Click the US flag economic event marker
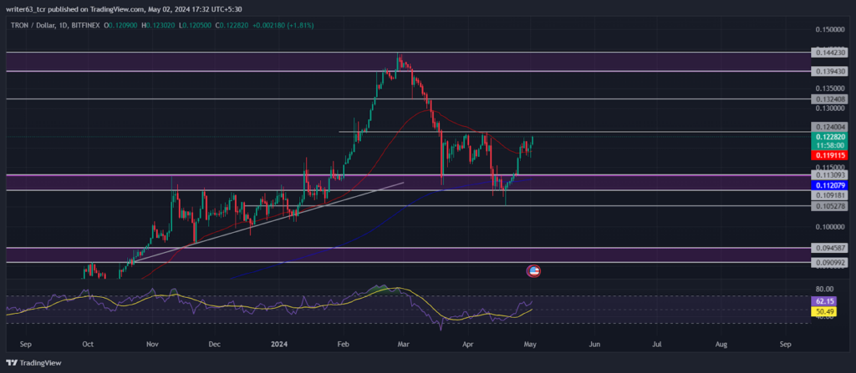Screen dimensions: 856x373 [x=533, y=270]
